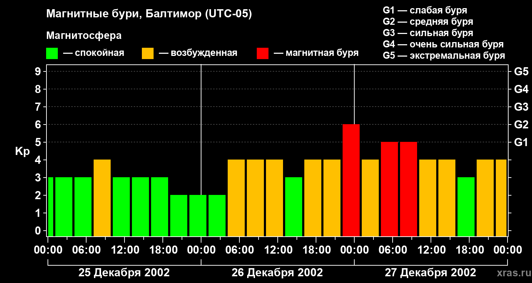Click the only green bar on 27 Декабря
This screenshot has width=532, height=283.
click(466, 207)
